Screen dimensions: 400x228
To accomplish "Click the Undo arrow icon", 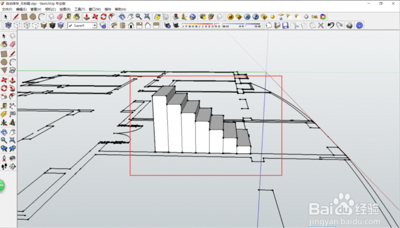I will pyautogui.click(x=331, y=26).
